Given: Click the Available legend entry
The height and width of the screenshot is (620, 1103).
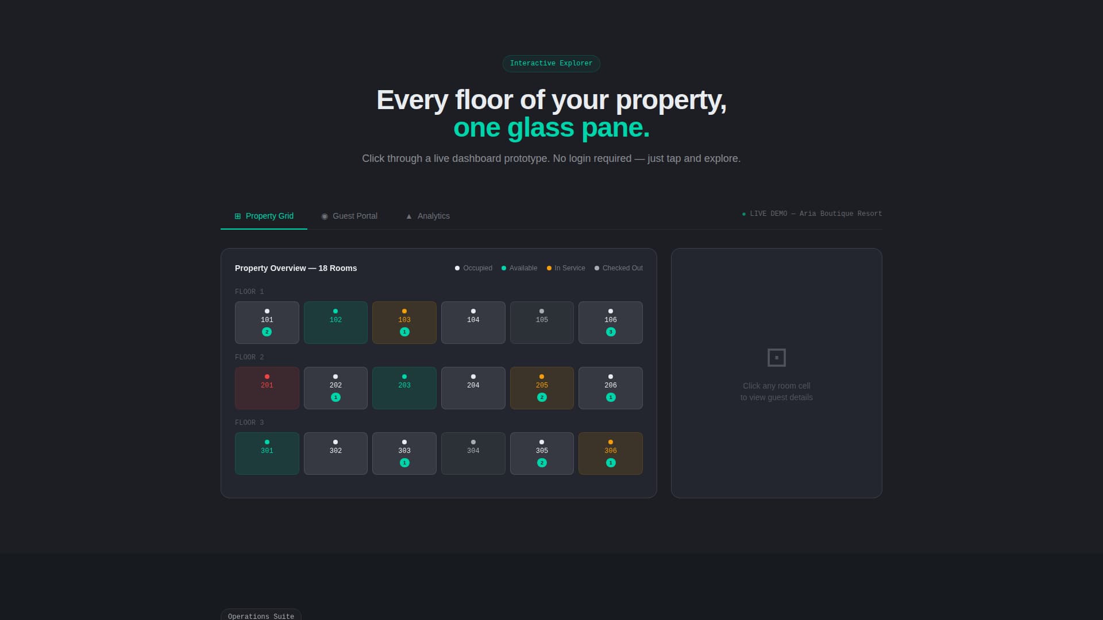Looking at the screenshot, I should pyautogui.click(x=519, y=268).
